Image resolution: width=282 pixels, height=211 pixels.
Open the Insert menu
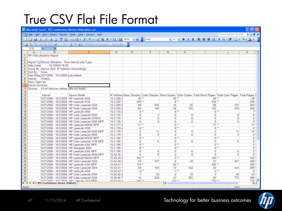[x=53, y=34]
